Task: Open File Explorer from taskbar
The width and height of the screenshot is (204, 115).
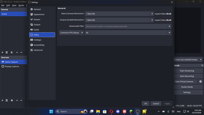Action: click(x=98, y=111)
